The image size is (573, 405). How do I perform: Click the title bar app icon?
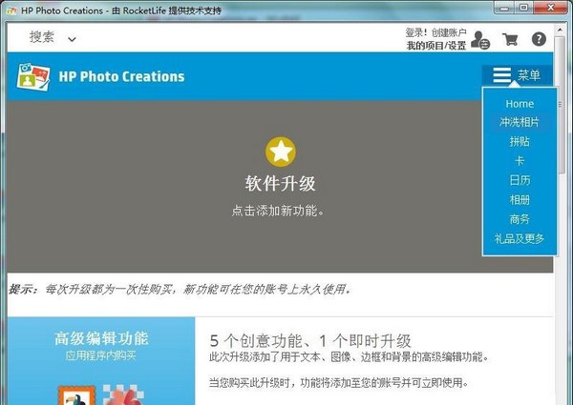pyautogui.click(x=11, y=10)
